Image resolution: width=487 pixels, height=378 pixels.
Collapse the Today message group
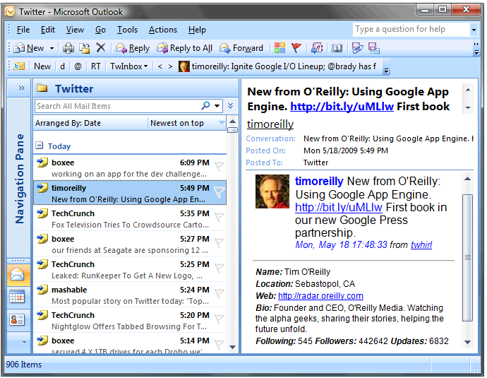point(40,146)
